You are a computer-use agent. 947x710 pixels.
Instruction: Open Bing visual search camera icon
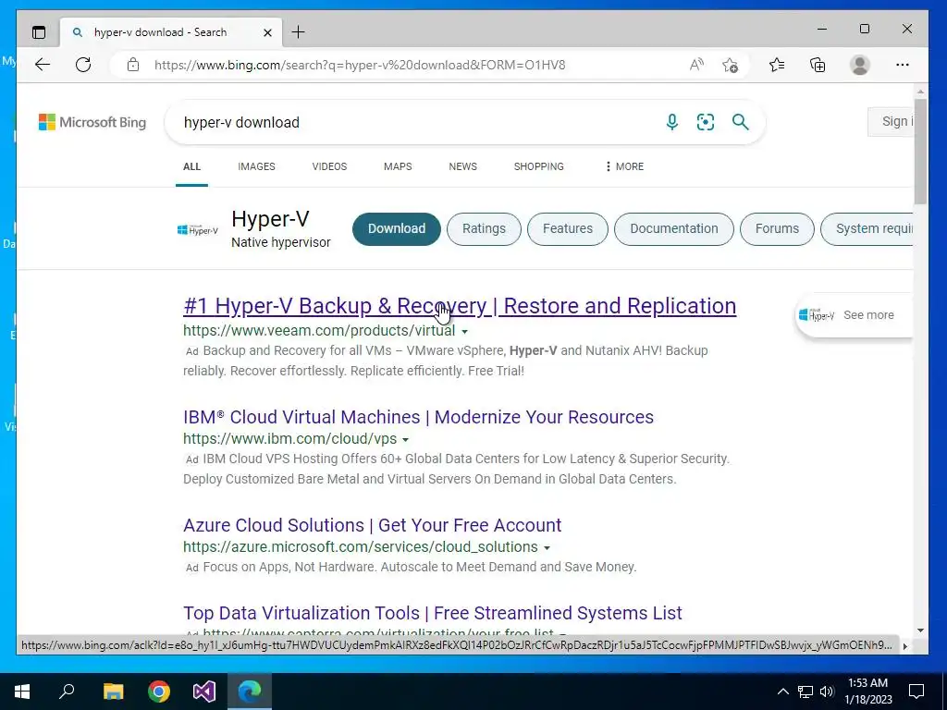(x=706, y=122)
